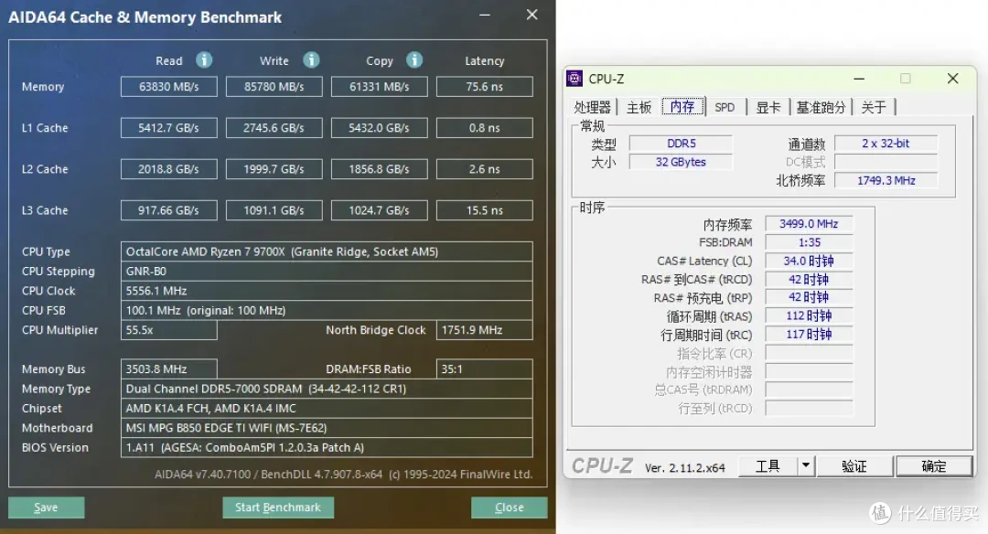Click the L1 Cache Read value 5412.7 GB/s
The width and height of the screenshot is (988, 534).
[169, 128]
